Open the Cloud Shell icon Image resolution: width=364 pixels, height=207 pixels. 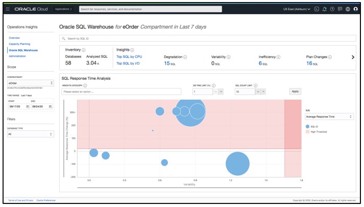coord(317,9)
